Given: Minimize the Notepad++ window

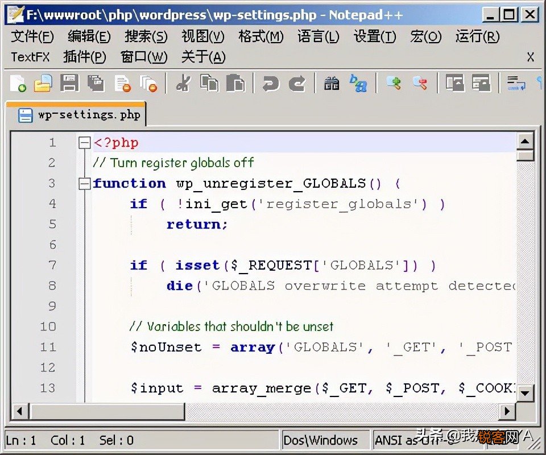Looking at the screenshot, I should pyautogui.click(x=490, y=15).
